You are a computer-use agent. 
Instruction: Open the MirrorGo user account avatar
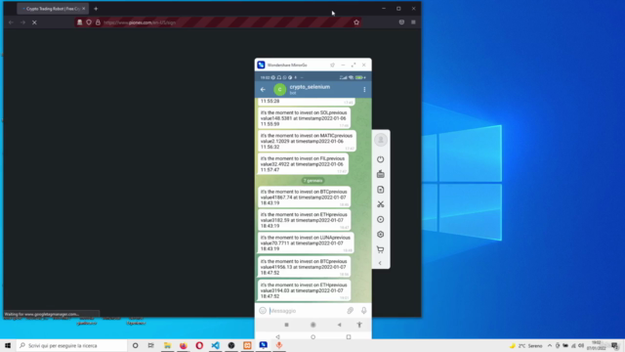381,140
